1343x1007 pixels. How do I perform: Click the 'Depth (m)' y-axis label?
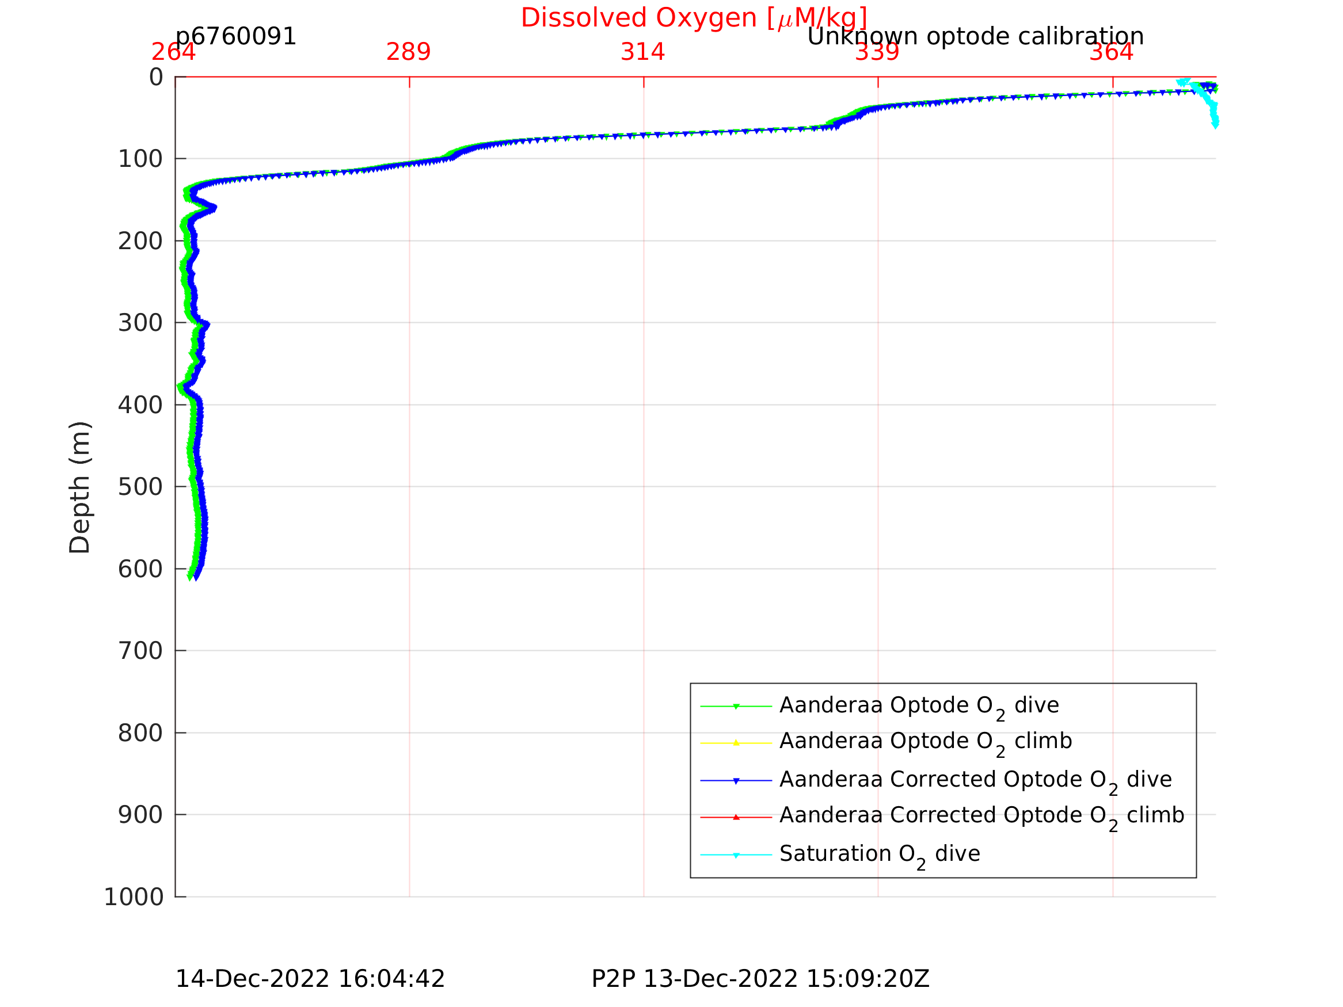click(x=79, y=487)
